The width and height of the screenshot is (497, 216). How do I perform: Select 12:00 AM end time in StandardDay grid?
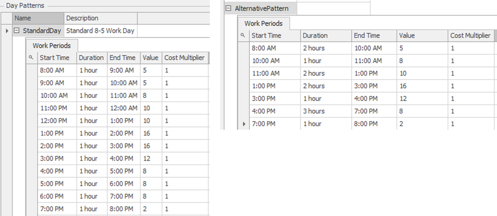[x=124, y=108]
